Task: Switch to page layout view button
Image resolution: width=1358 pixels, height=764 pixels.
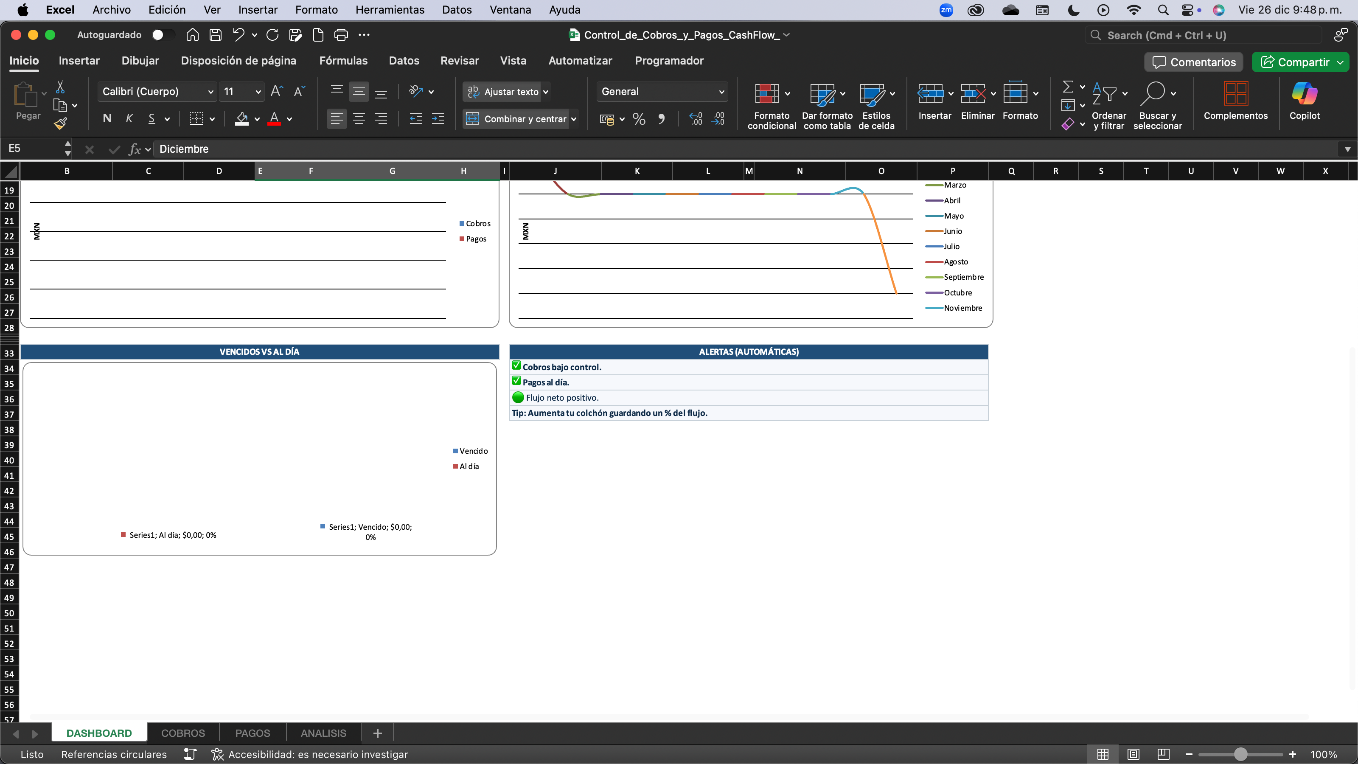Action: 1133,754
